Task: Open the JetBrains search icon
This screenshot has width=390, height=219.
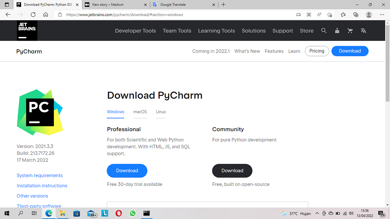Action: [324, 30]
